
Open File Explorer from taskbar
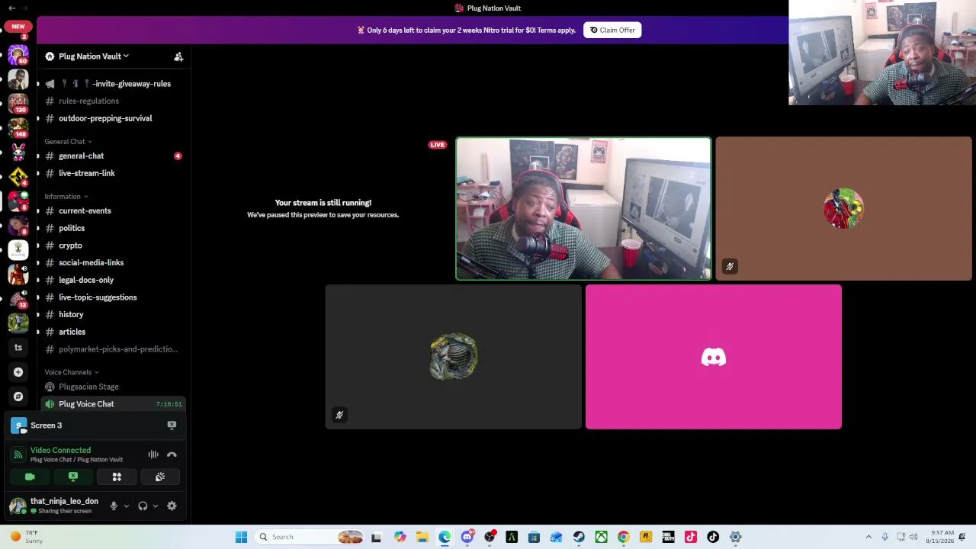click(422, 537)
